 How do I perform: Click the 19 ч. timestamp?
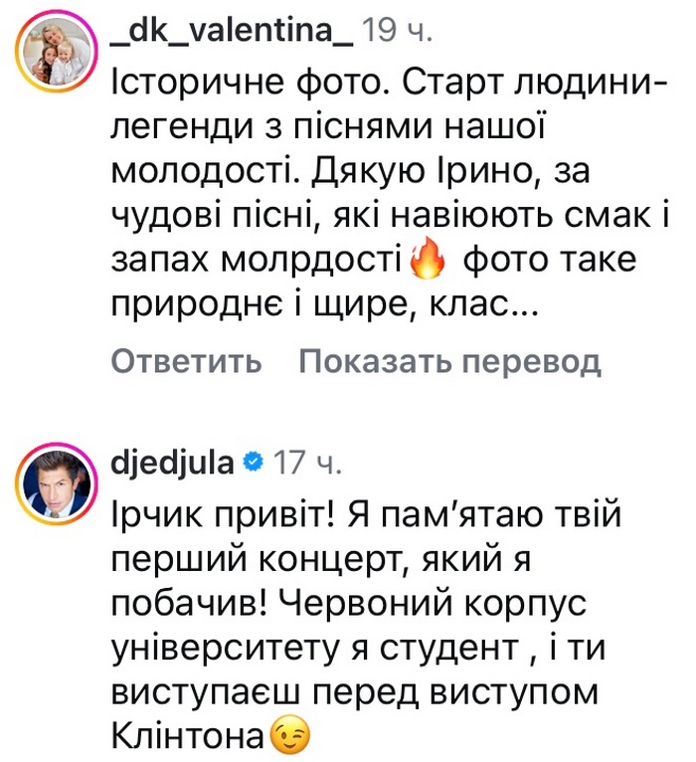pos(398,32)
